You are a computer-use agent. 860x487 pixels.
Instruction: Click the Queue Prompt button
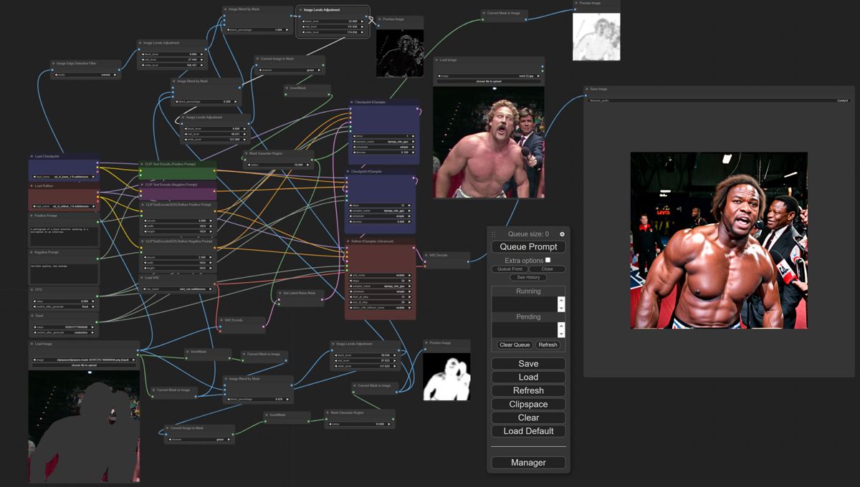point(528,246)
